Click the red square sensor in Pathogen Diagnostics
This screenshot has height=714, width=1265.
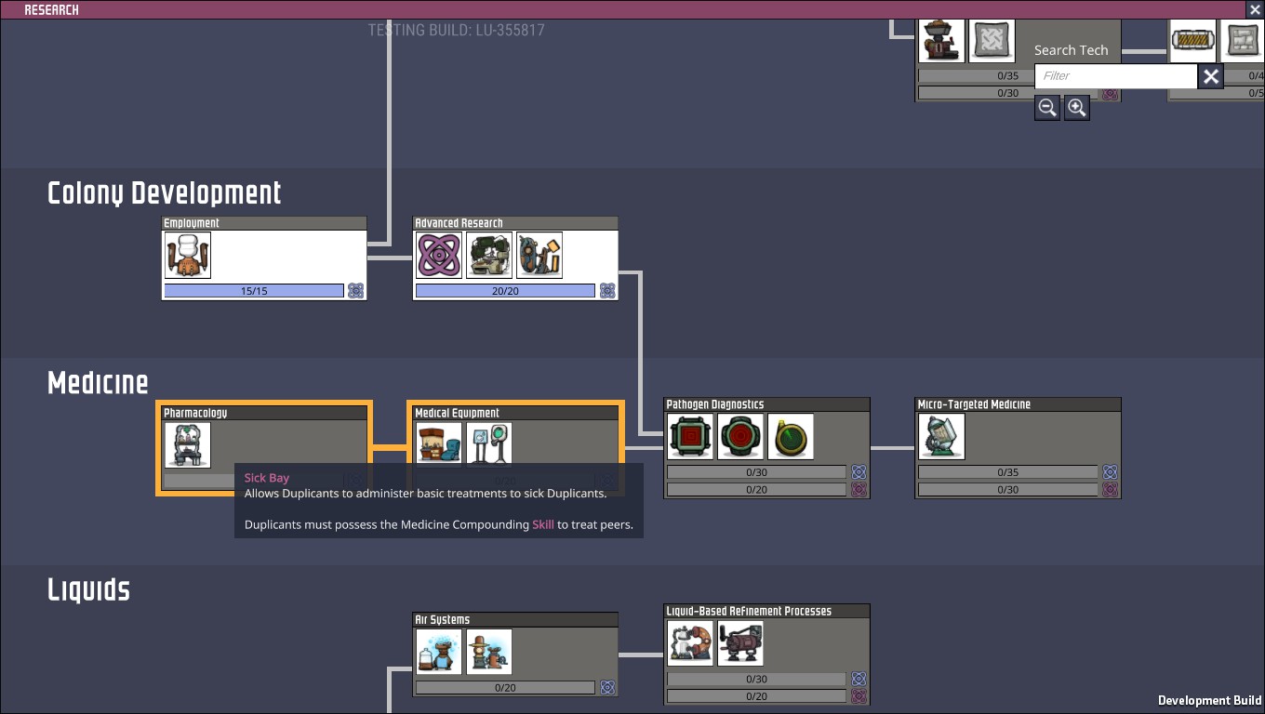pyautogui.click(x=690, y=436)
